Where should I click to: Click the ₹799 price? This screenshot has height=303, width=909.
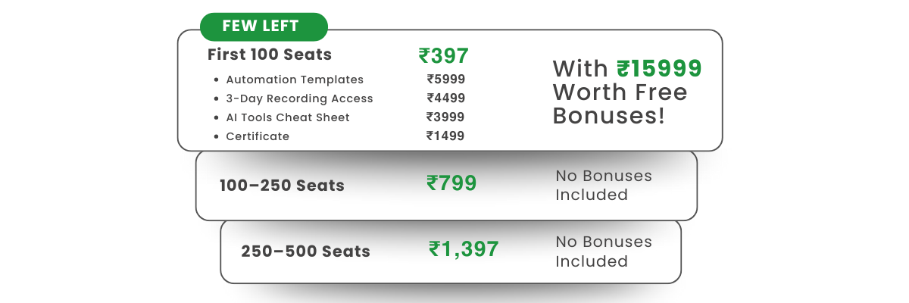click(x=451, y=183)
